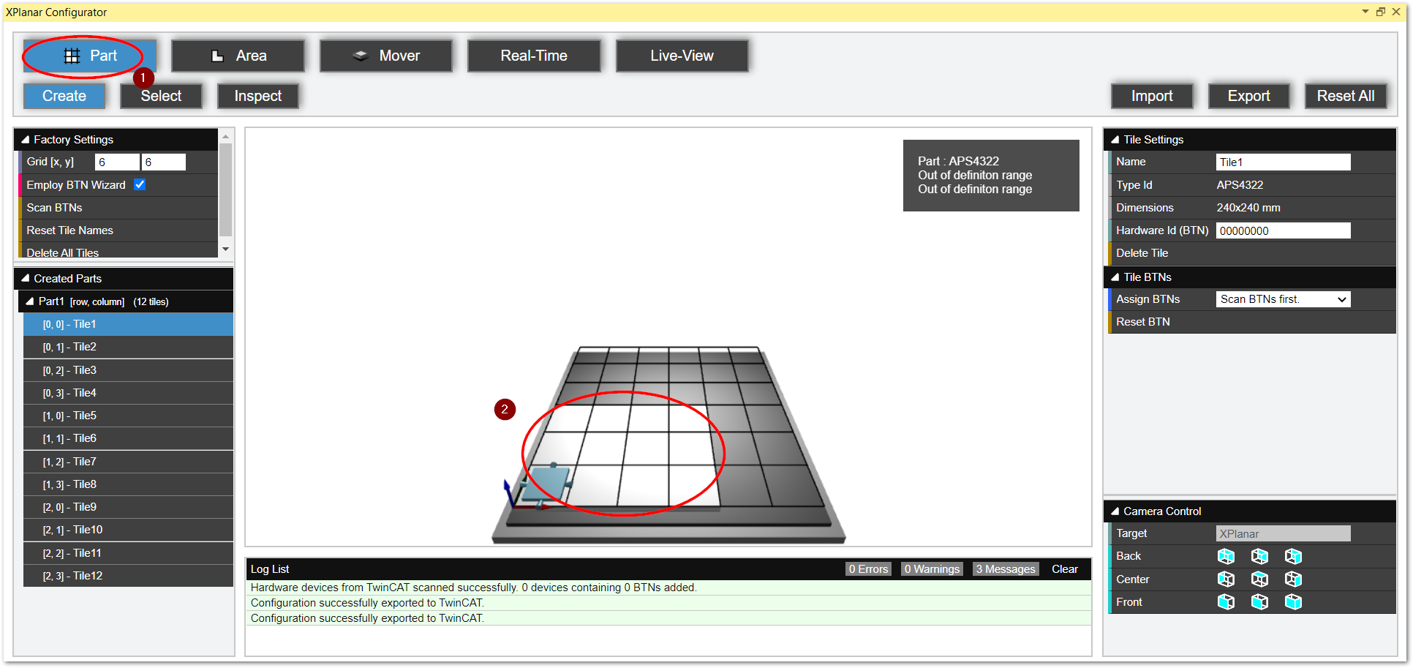Toggle the Employ BTN Wizard checkbox
Viewport: 1413px width, 668px height.
click(140, 184)
